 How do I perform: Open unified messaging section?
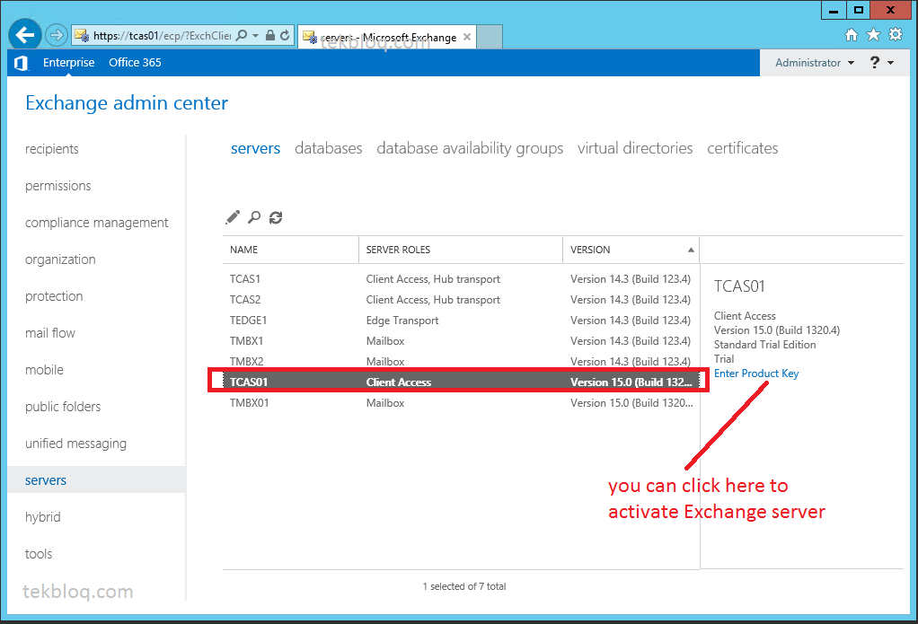point(75,444)
